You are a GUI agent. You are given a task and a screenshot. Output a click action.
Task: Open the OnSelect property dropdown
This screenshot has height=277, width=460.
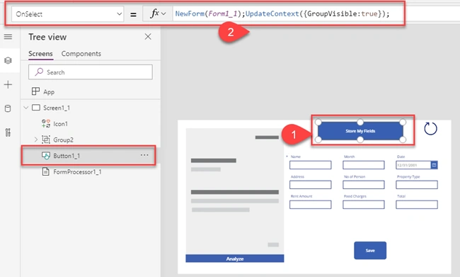coord(67,13)
